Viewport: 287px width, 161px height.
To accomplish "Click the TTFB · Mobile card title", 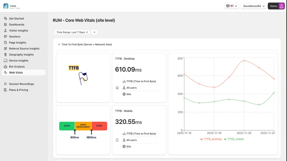I will (124, 111).
